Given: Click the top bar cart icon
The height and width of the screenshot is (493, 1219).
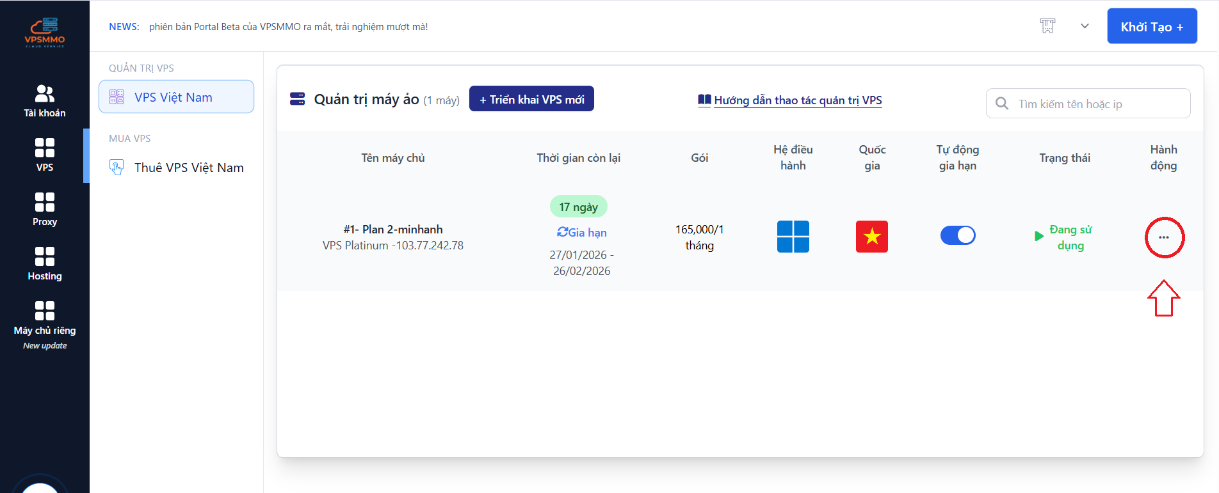Looking at the screenshot, I should (1047, 26).
